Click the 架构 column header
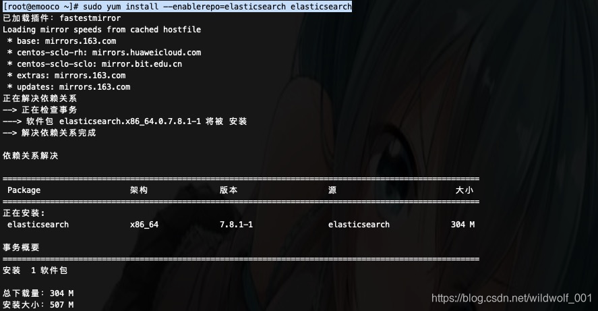 coord(138,190)
